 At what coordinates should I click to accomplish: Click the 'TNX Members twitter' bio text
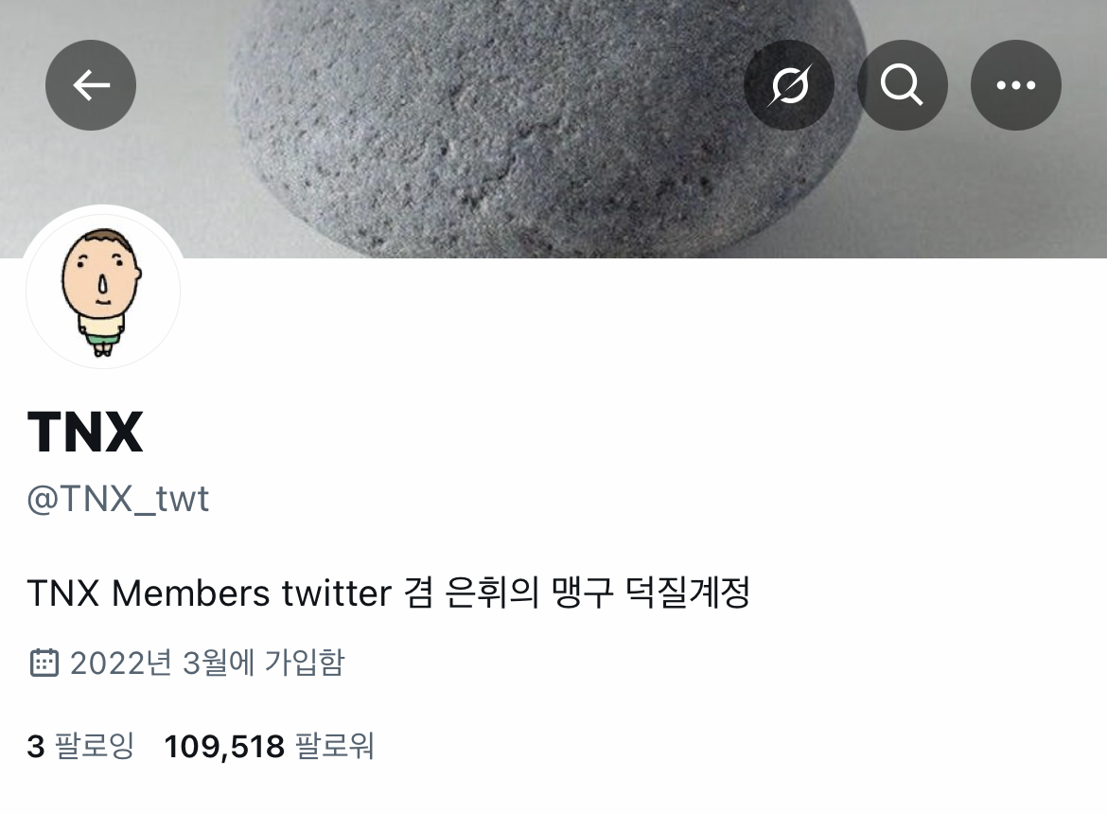(209, 593)
